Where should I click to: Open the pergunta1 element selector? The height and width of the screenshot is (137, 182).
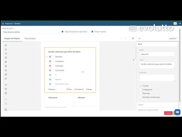[x=173, y=39]
